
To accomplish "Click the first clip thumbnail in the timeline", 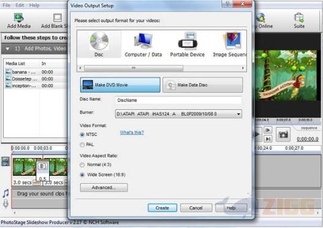I will [25, 167].
